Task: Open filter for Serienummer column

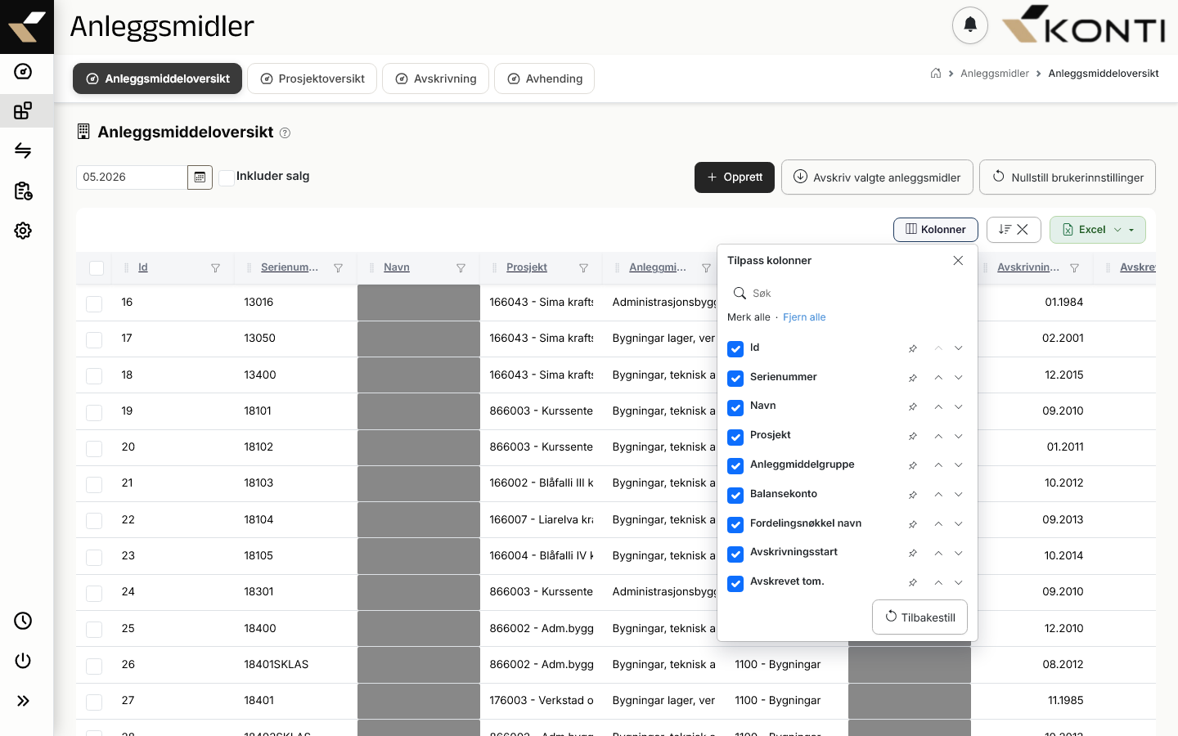Action: [338, 268]
